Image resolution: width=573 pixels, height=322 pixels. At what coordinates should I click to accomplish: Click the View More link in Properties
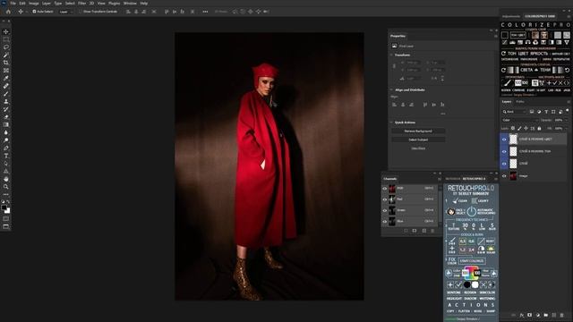[418, 148]
